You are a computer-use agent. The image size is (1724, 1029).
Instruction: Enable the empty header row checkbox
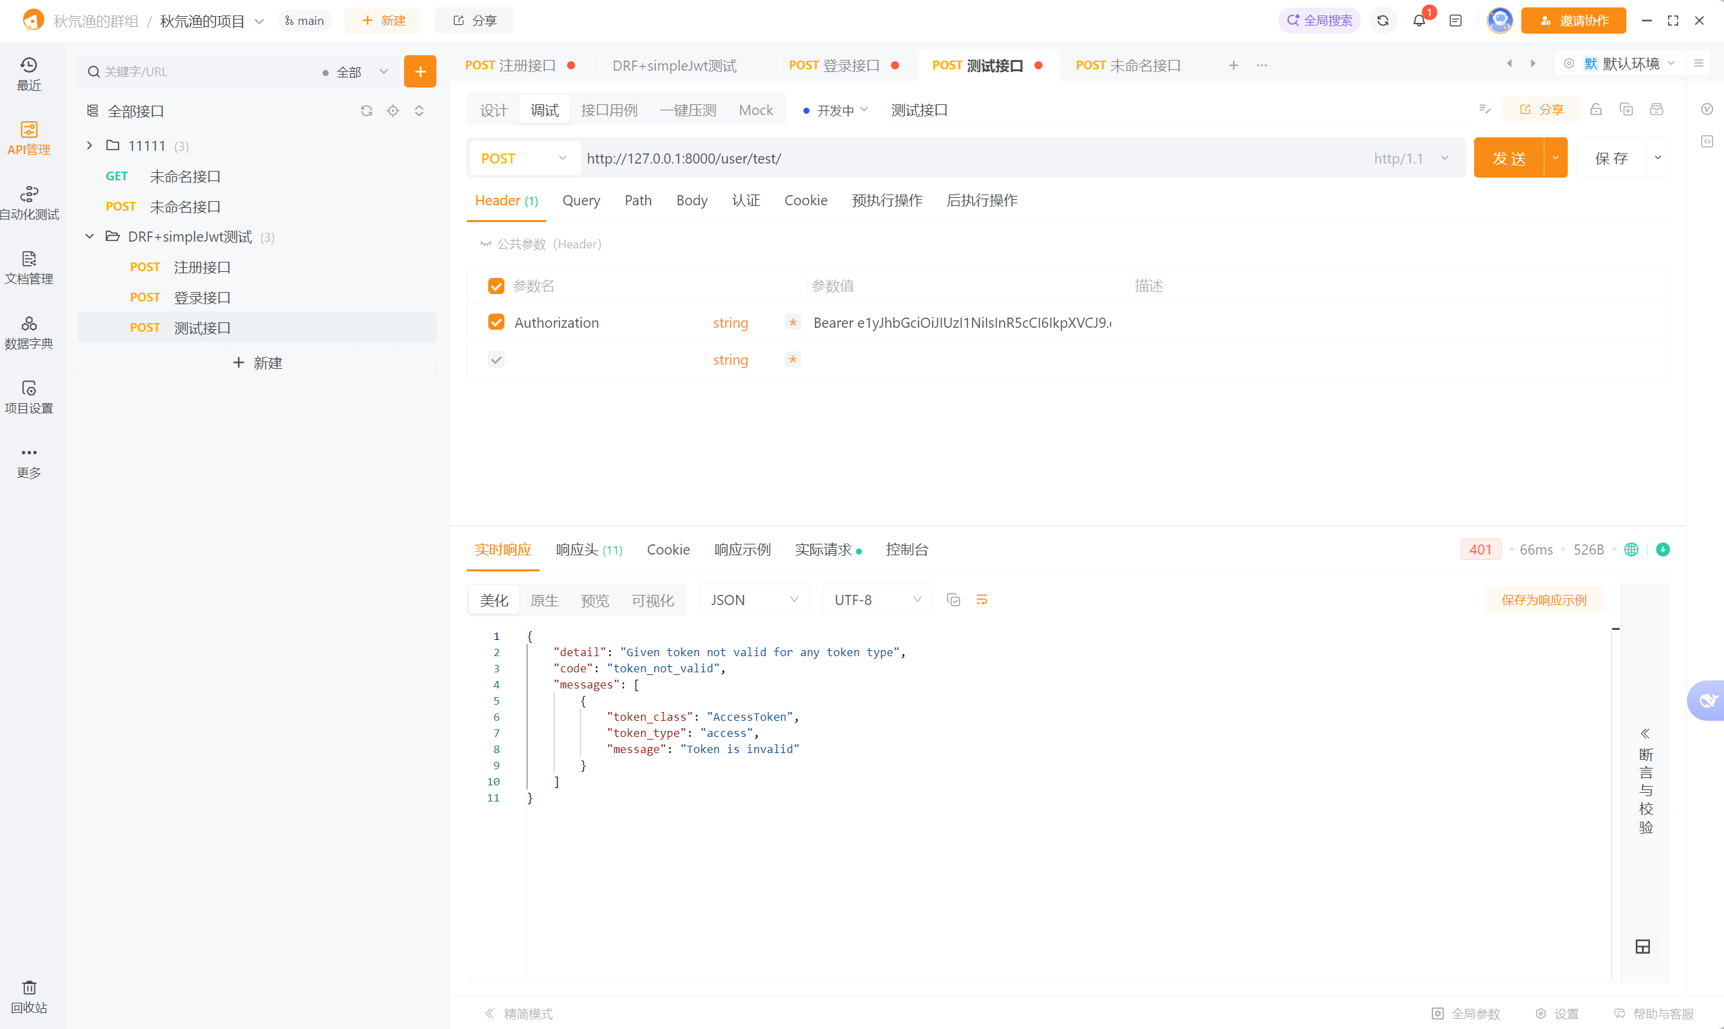[x=496, y=359]
